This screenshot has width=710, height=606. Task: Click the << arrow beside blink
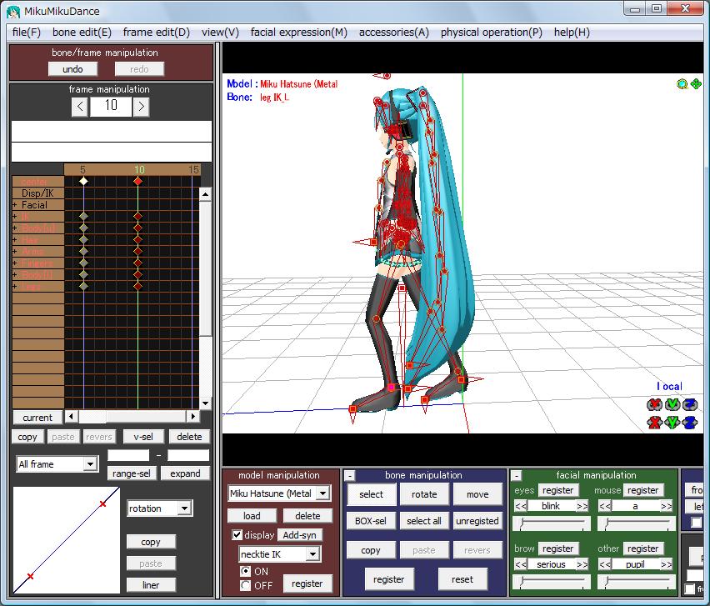point(521,506)
